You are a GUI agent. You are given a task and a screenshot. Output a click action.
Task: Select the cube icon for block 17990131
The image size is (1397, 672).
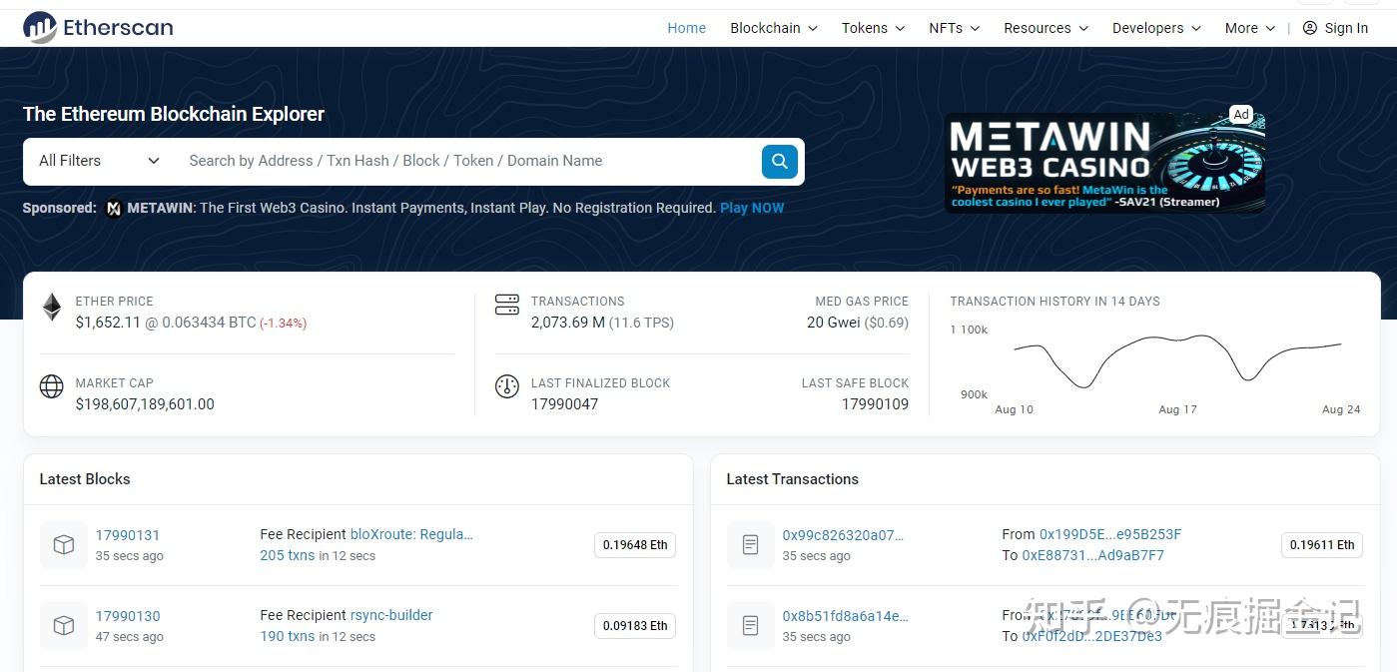click(x=63, y=545)
